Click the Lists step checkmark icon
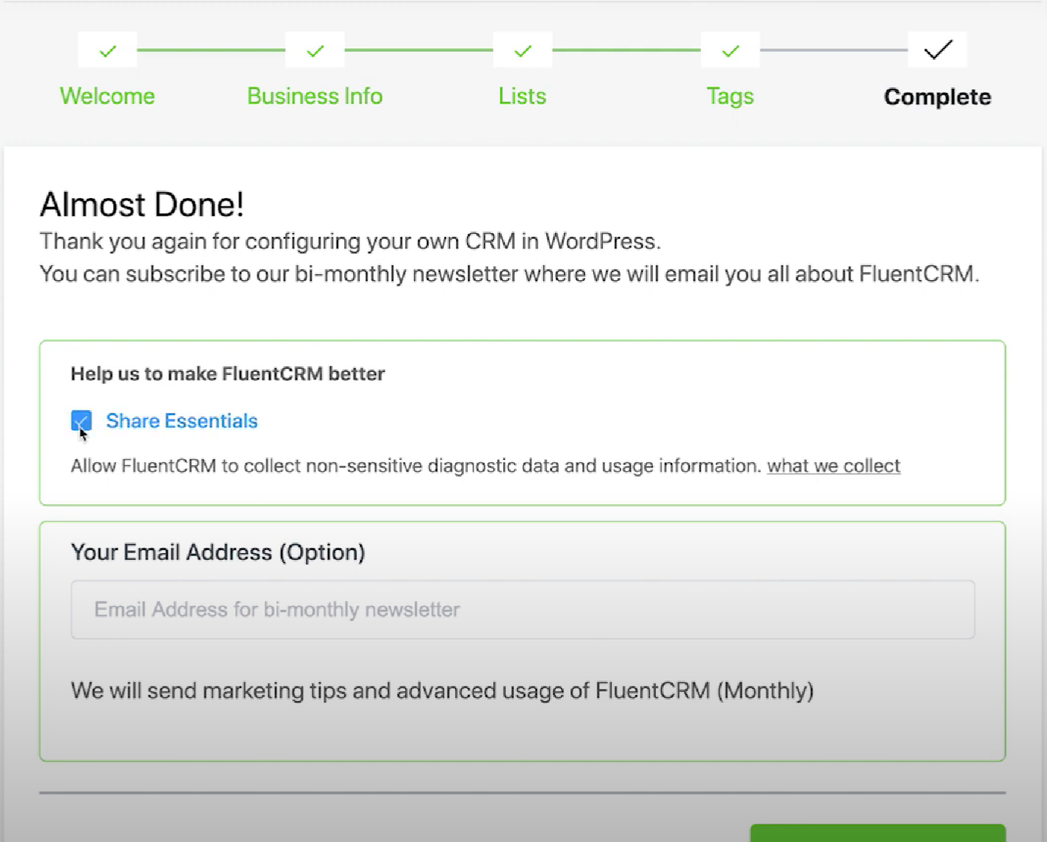1047x842 pixels. click(522, 50)
